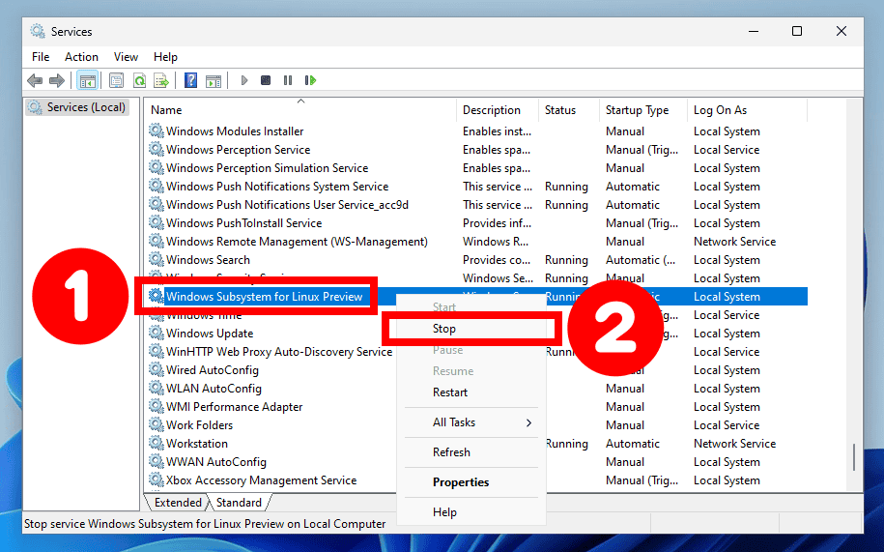This screenshot has width=884, height=552.
Task: Switch to the Extended tab
Action: pos(178,503)
